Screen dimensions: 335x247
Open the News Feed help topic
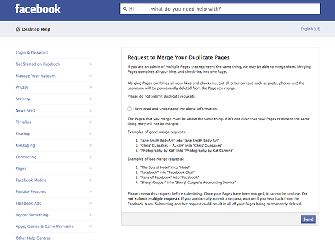[x=25, y=110]
